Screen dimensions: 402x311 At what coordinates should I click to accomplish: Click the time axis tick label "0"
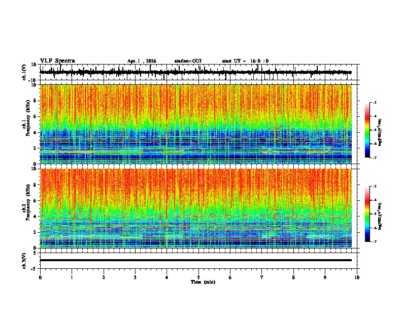(40, 277)
